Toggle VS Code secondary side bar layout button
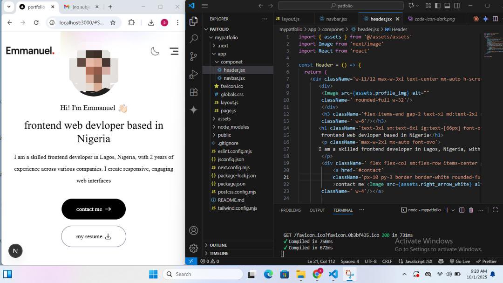This screenshot has height=283, width=503. pos(457,6)
